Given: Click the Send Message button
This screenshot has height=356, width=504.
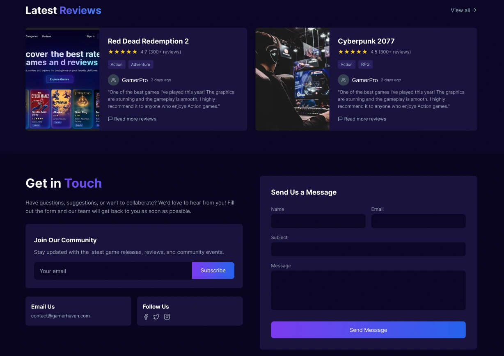Looking at the screenshot, I should point(368,330).
